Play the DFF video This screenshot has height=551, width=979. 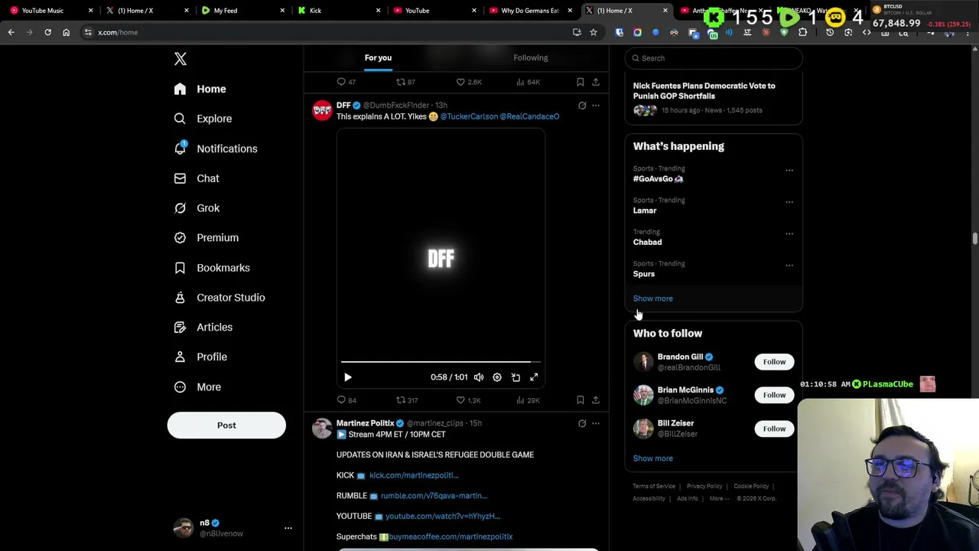[x=348, y=377]
